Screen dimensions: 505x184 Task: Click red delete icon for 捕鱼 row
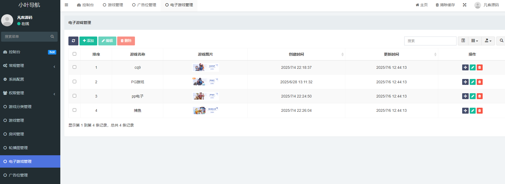pos(480,111)
